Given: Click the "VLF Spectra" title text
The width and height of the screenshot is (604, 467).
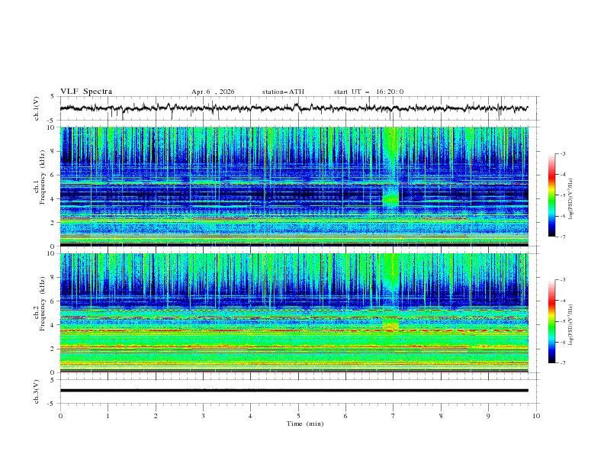Looking at the screenshot, I should pyautogui.click(x=86, y=92).
